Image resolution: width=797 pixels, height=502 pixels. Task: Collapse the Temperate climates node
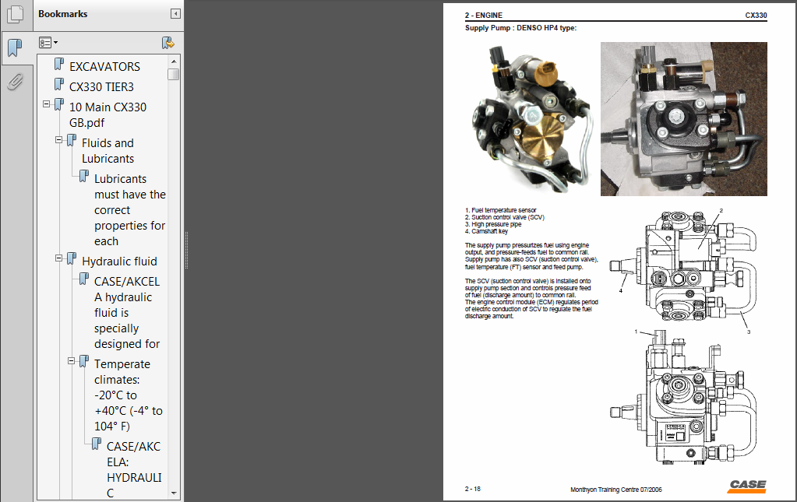[x=71, y=361]
